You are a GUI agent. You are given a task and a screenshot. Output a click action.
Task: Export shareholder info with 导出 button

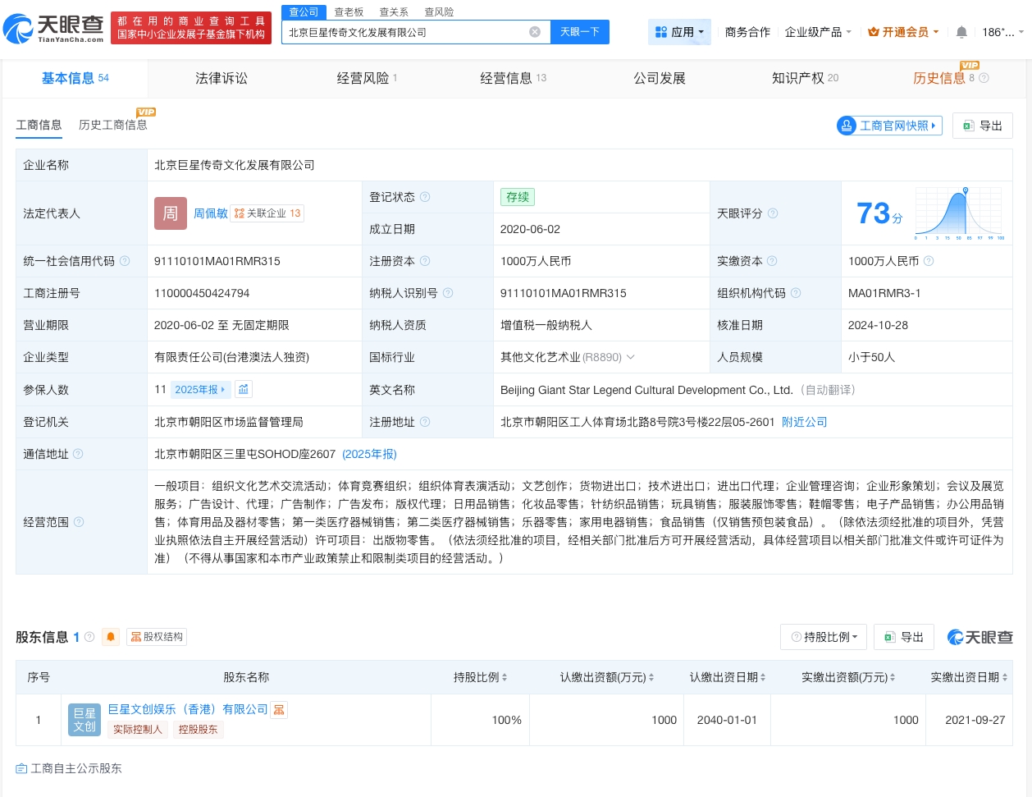[x=904, y=637]
